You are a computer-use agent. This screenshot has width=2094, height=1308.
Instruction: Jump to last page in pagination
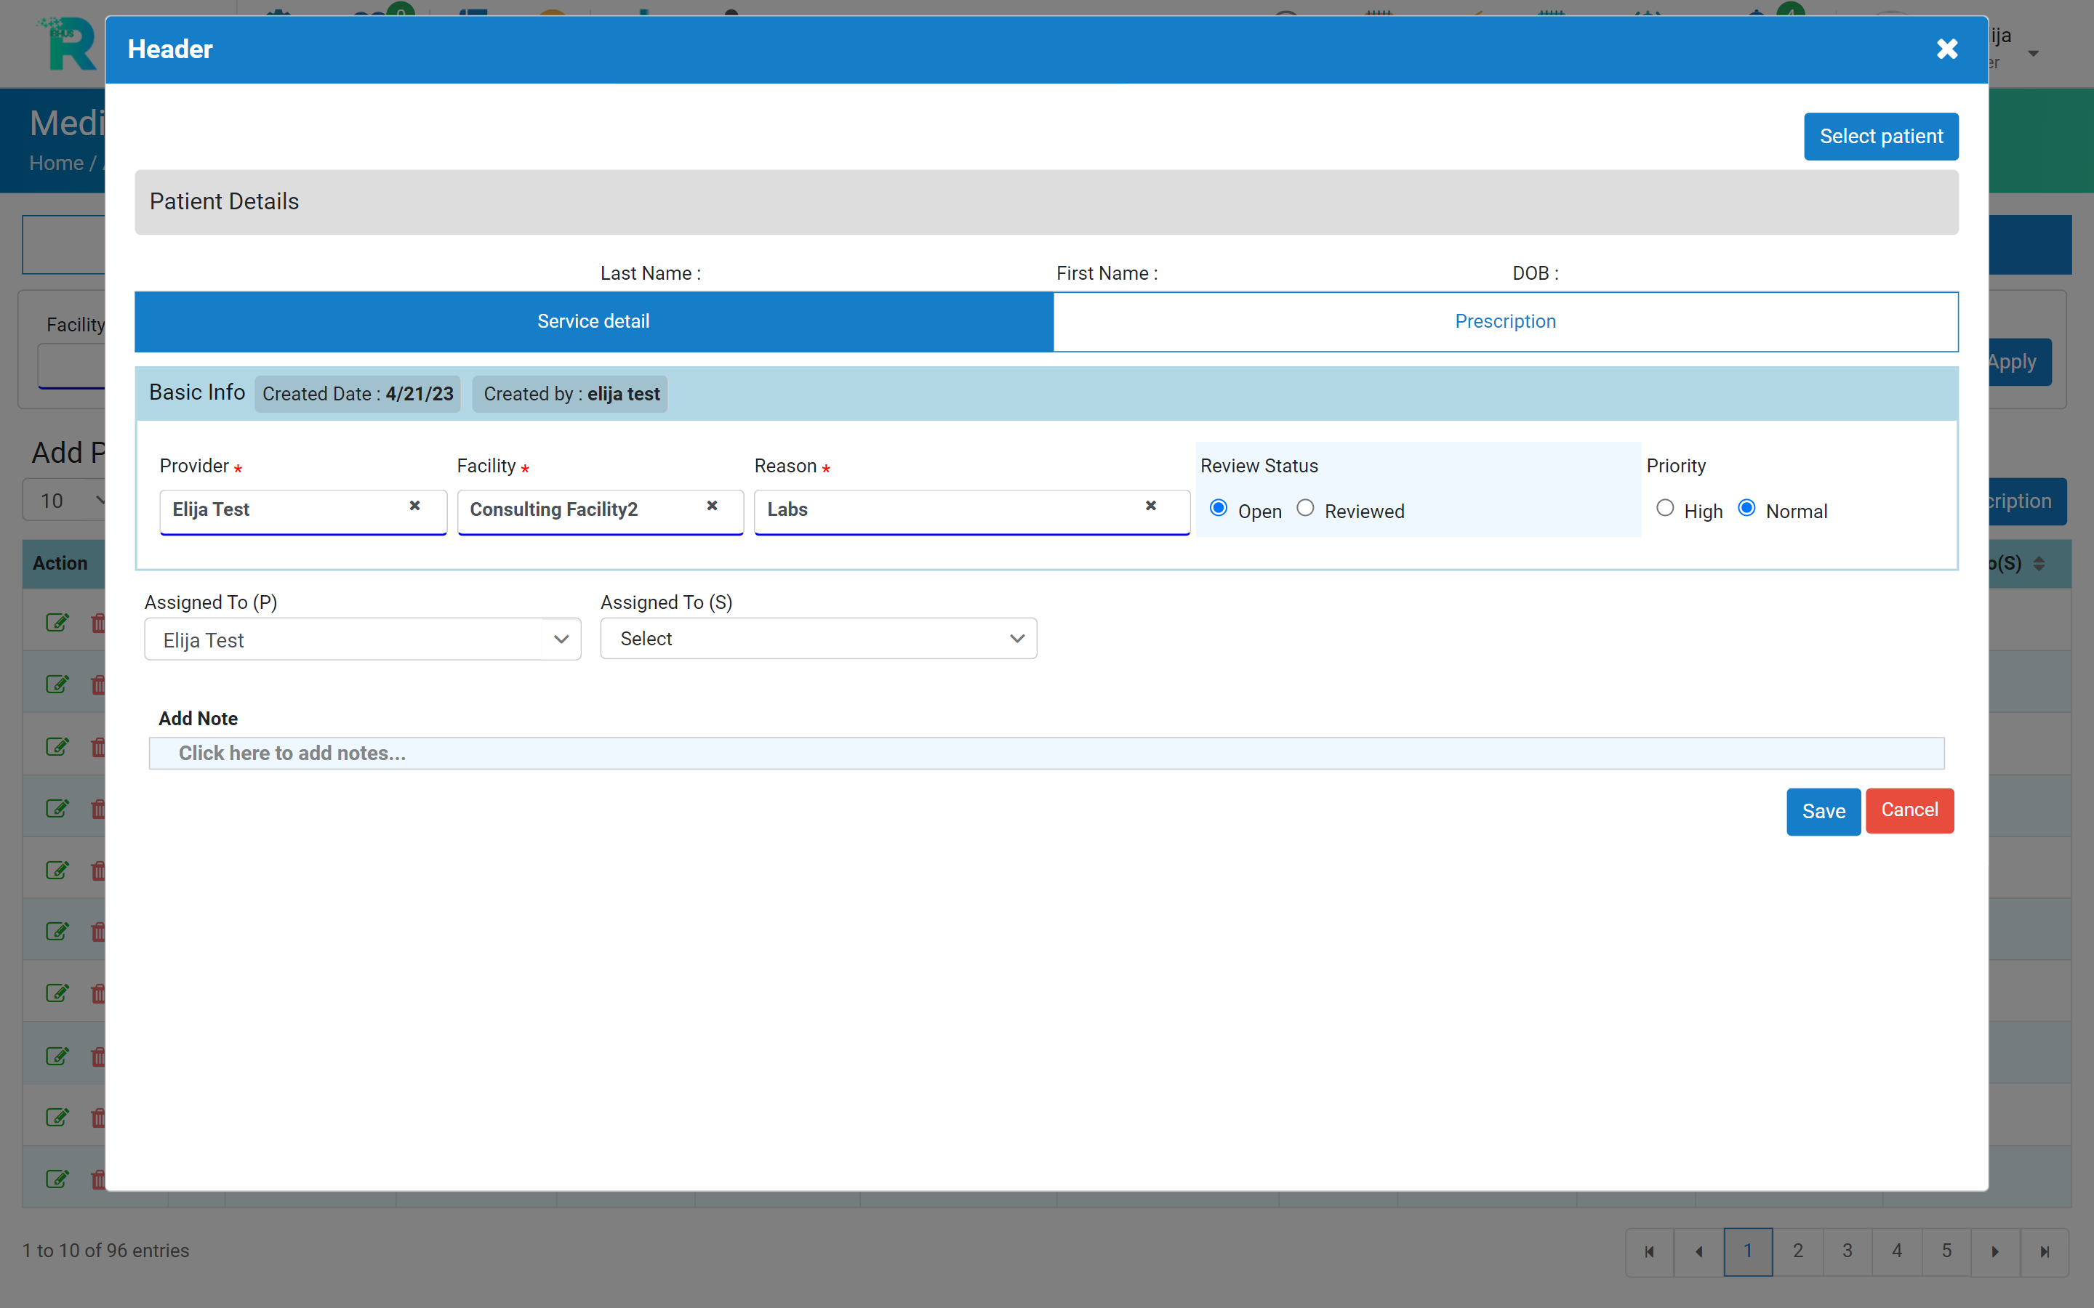(2044, 1251)
